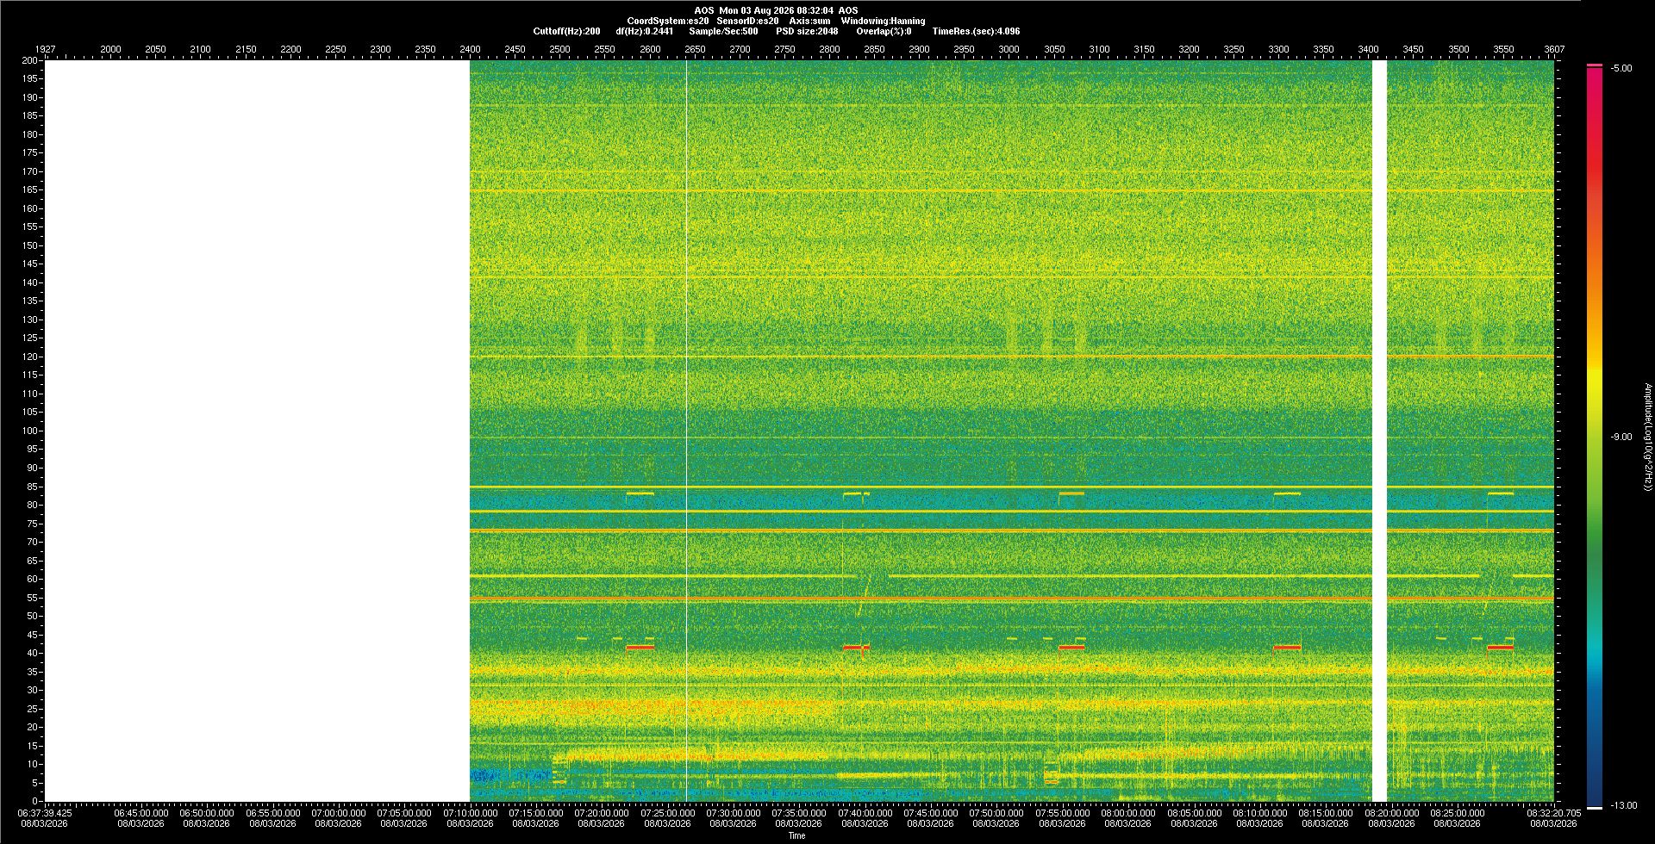Click the top axis tick labeled 2200
1655x844 pixels.
290,49
